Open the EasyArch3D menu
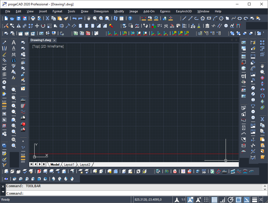The image size is (268, 203). (184, 11)
